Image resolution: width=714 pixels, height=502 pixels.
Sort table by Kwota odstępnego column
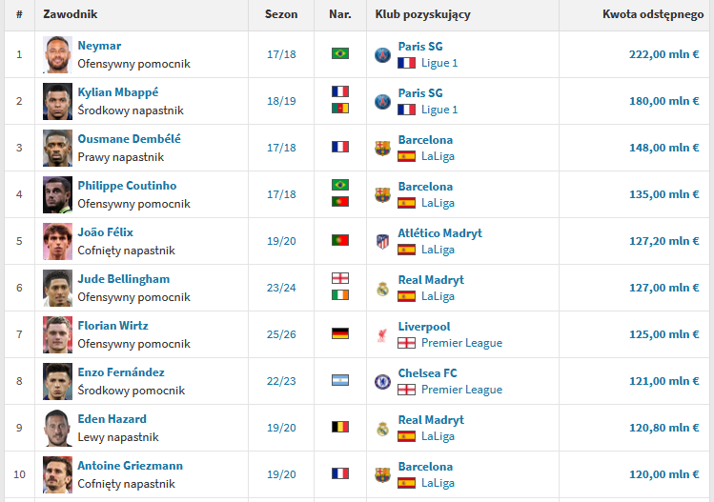(653, 14)
